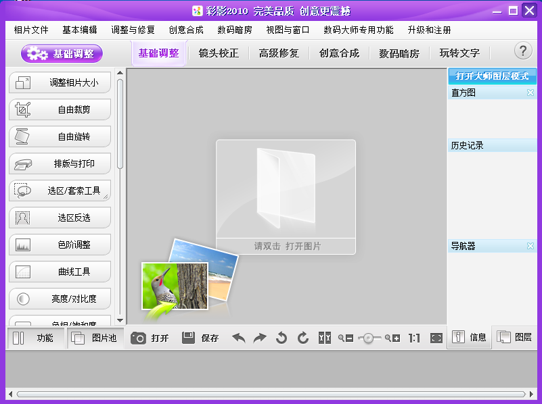542x404 pixels.
Task: Click the tool list scroll up arrow
Action: 120,73
